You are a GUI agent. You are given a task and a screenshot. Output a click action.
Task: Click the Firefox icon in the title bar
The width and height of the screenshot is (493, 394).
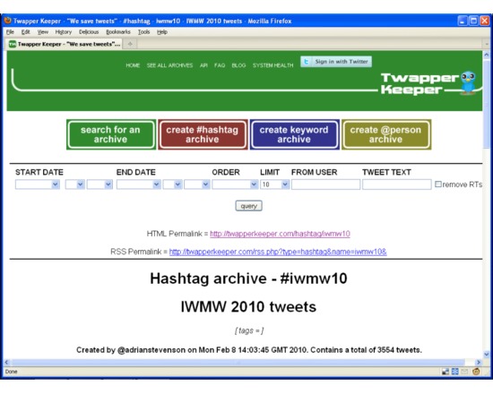[x=7, y=21]
